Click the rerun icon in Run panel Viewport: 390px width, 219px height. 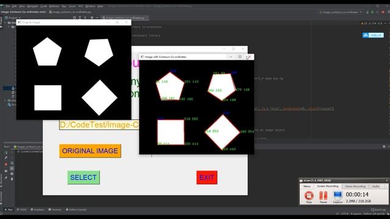click(x=6, y=153)
